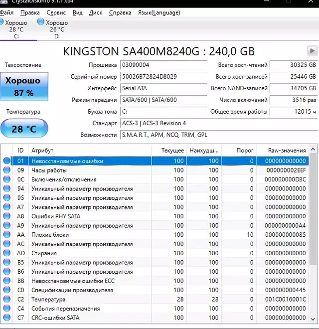319x329 pixels.
Task: Click status circle for Плохие блоки row
Action: tap(6, 235)
